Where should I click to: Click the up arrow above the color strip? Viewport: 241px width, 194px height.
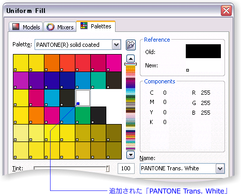coord(131,59)
